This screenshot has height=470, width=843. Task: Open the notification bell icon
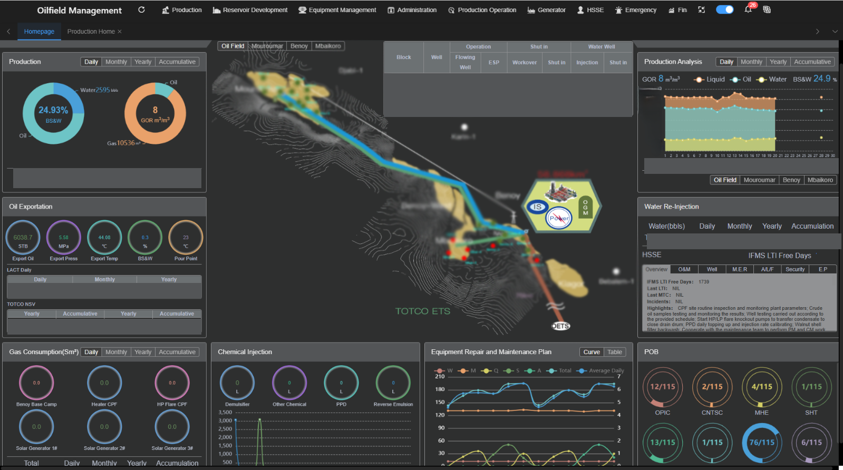click(x=748, y=9)
